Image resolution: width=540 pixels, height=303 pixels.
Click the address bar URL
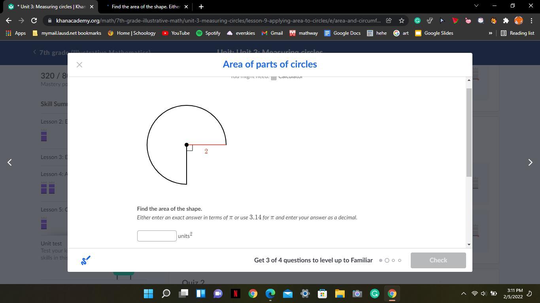(x=218, y=21)
